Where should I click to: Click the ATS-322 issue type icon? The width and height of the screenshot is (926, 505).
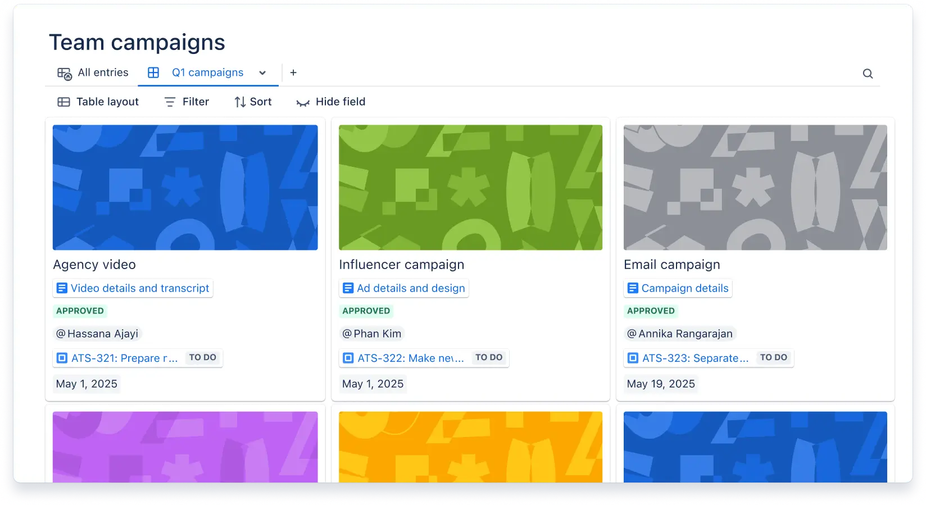coord(348,358)
